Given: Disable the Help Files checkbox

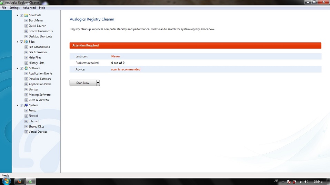Looking at the screenshot, I should coord(26,57).
